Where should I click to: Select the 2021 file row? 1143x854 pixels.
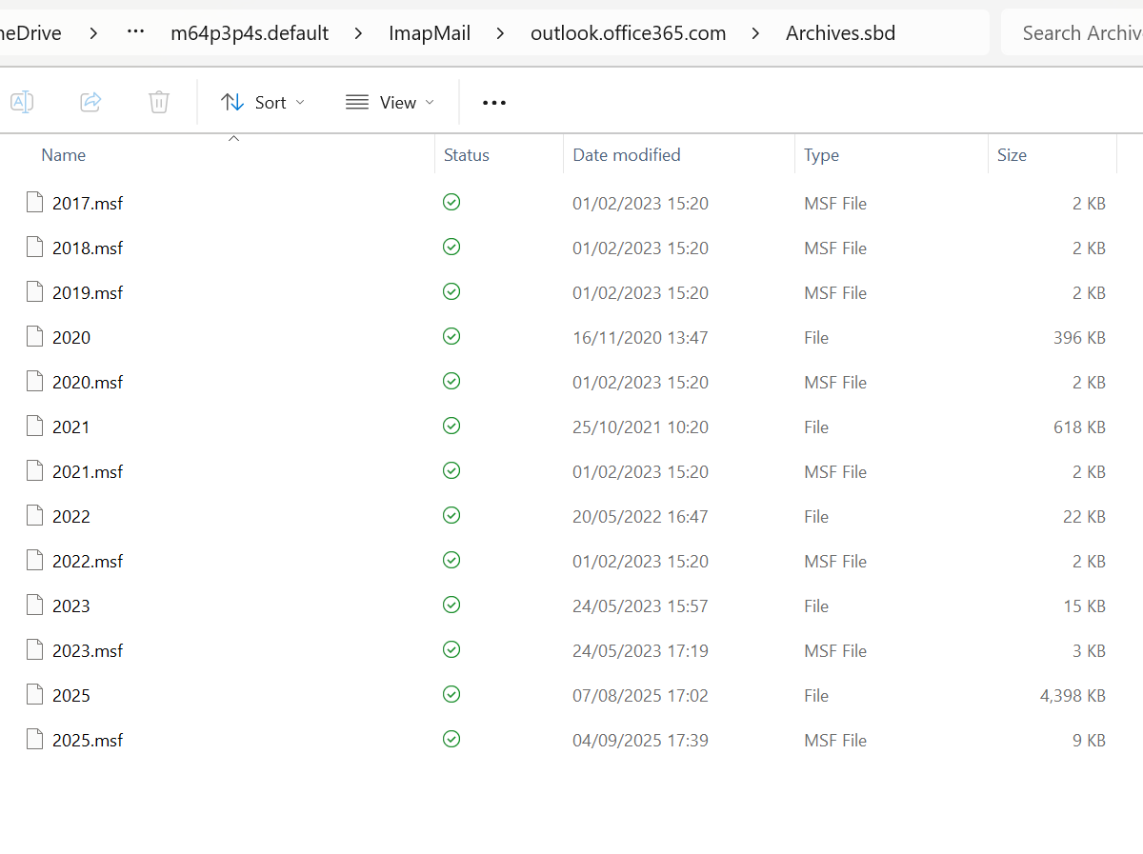coord(71,427)
